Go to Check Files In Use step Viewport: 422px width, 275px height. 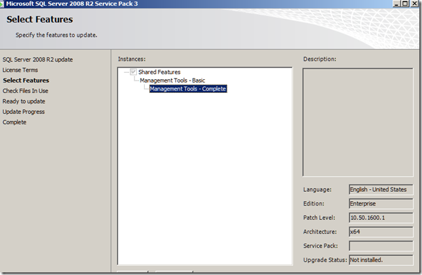(26, 91)
